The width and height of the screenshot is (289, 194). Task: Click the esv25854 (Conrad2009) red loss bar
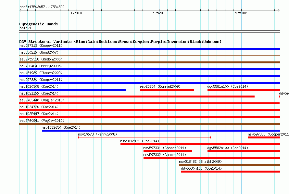coord(167,90)
